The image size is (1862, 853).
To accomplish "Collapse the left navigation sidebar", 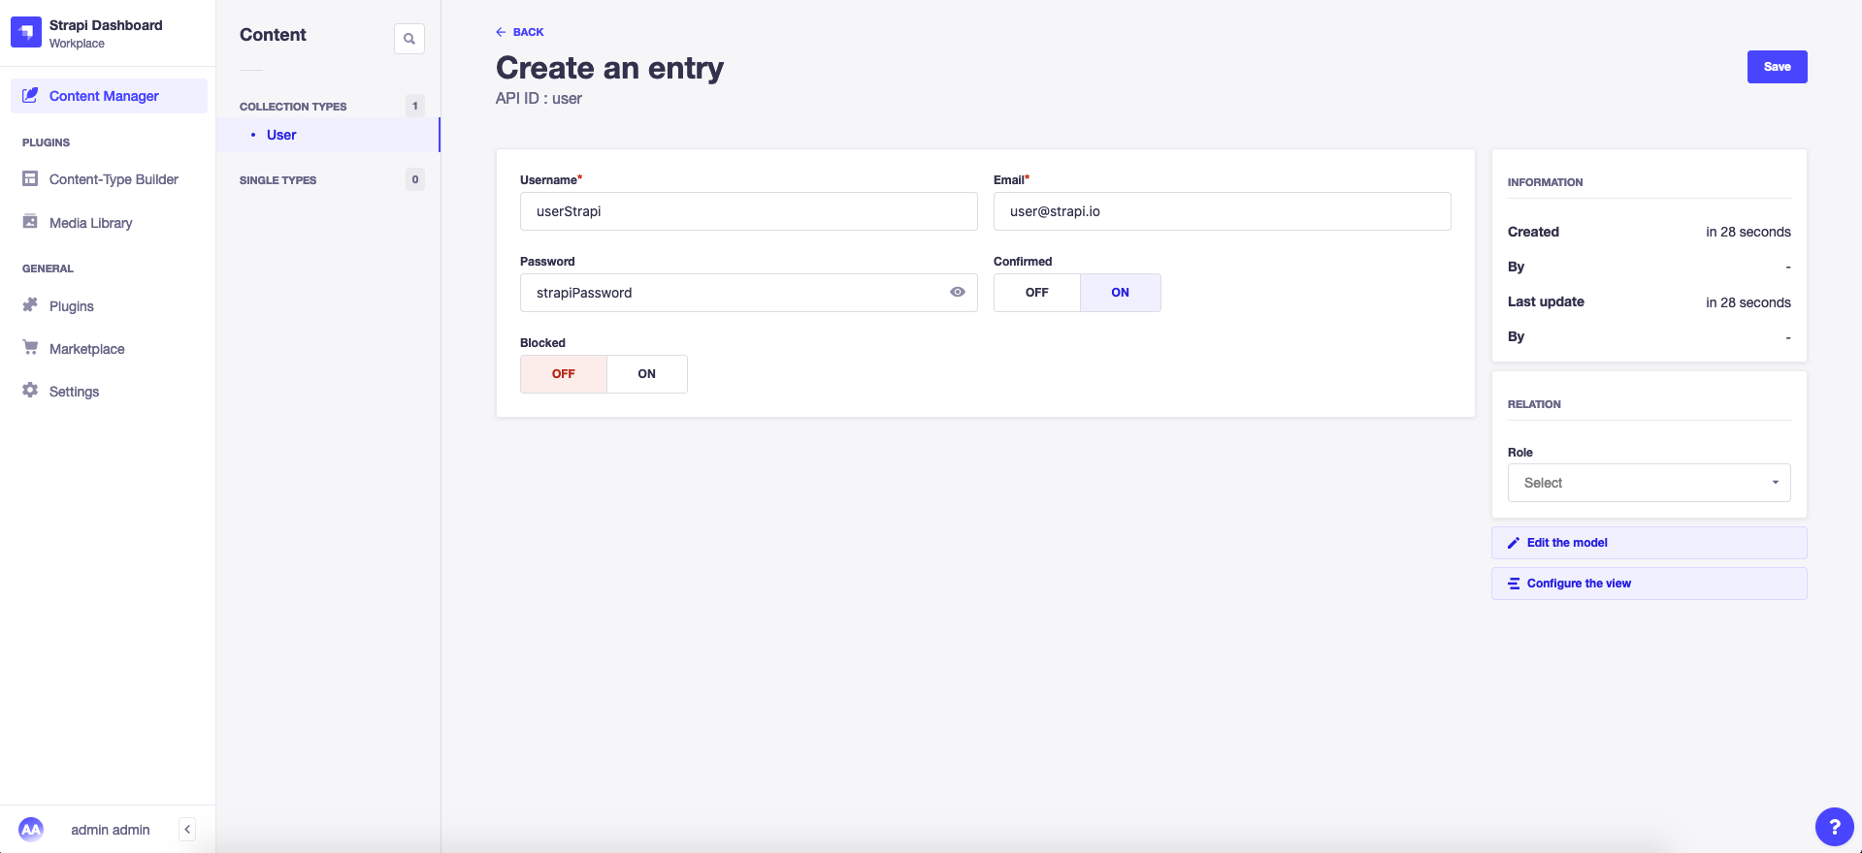I will tap(187, 829).
